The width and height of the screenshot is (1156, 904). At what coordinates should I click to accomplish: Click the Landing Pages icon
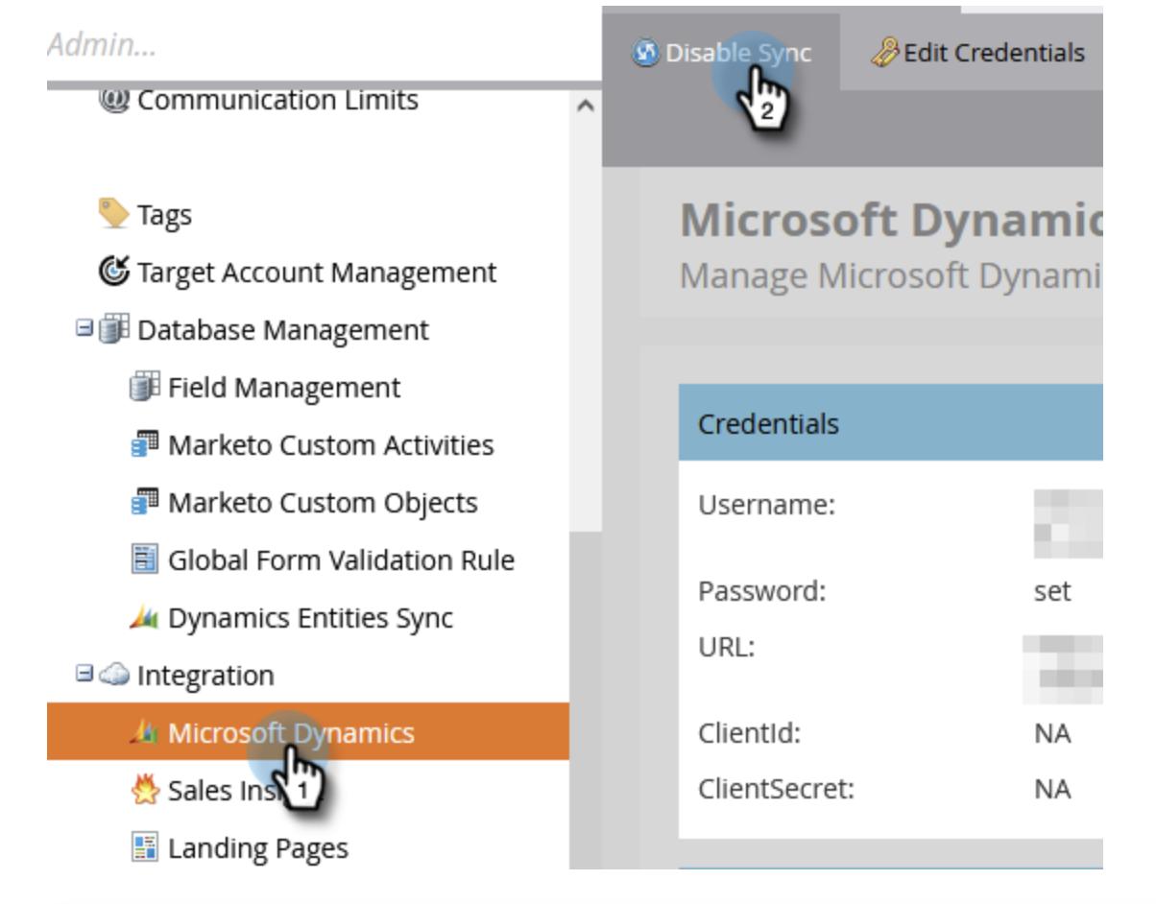pos(145,847)
